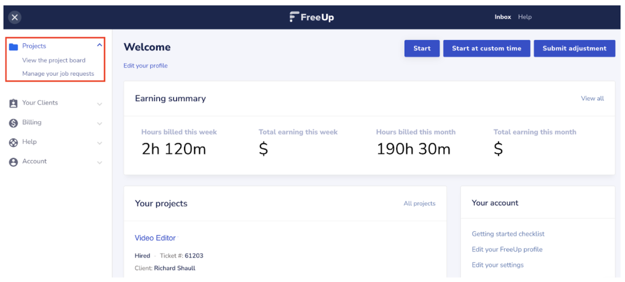
Task: Click Hours billed this week label
Action: 179,132
